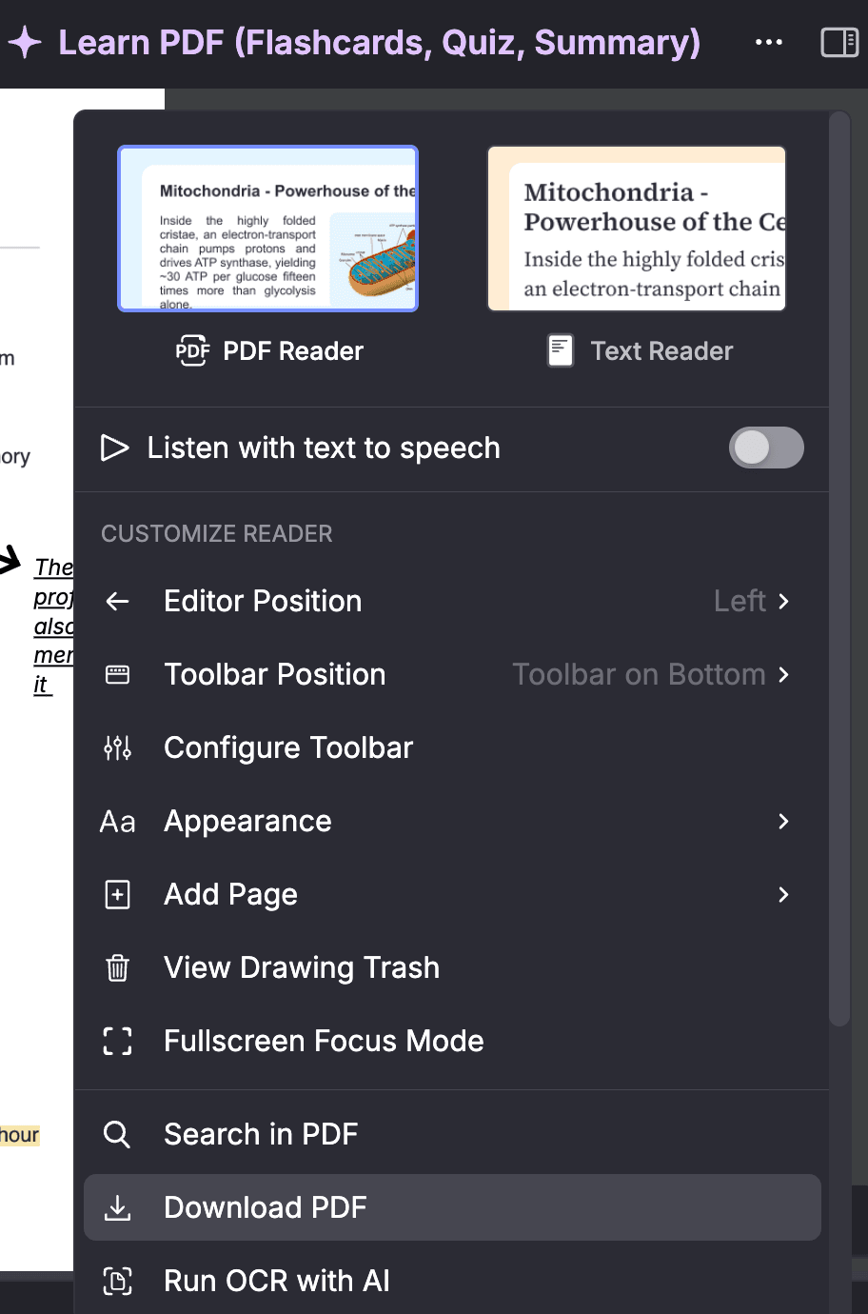The height and width of the screenshot is (1314, 868).
Task: Expand the Add Page submenu chevron
Action: click(x=783, y=895)
